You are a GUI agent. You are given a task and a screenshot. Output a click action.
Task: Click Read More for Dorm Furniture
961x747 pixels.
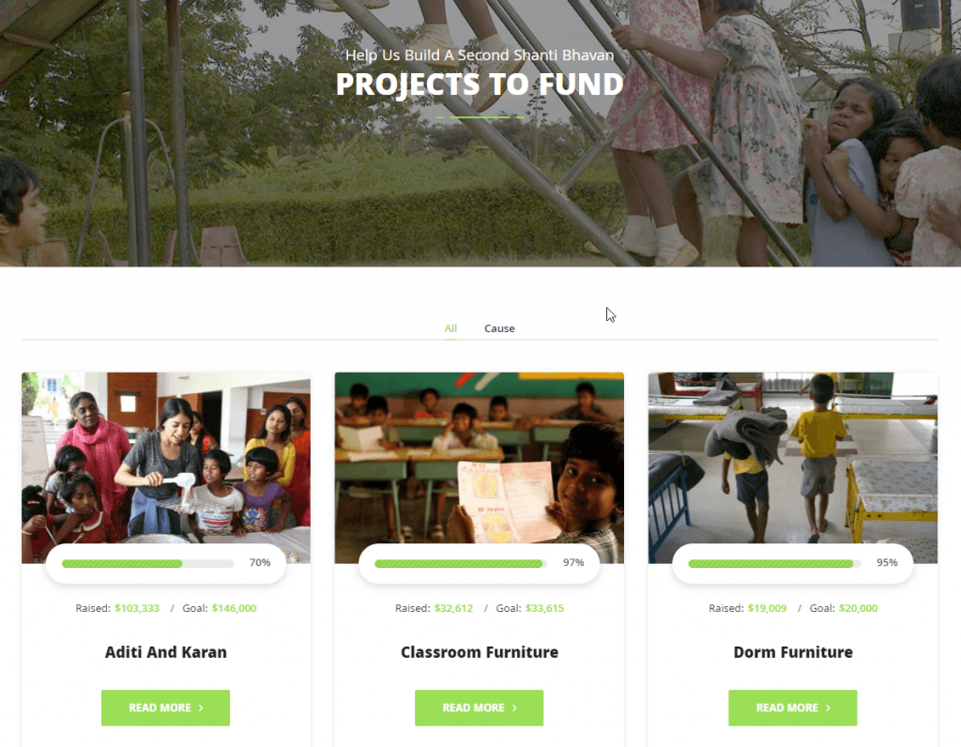click(792, 708)
